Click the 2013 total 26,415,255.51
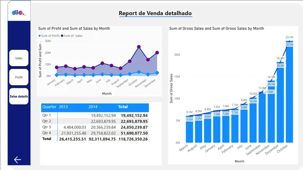This screenshot has height=170, width=303. tap(72, 139)
